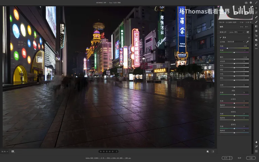This screenshot has width=259, height=162.
Task: Toggle the 基本 panel visibility eye
Action: pos(249,37)
